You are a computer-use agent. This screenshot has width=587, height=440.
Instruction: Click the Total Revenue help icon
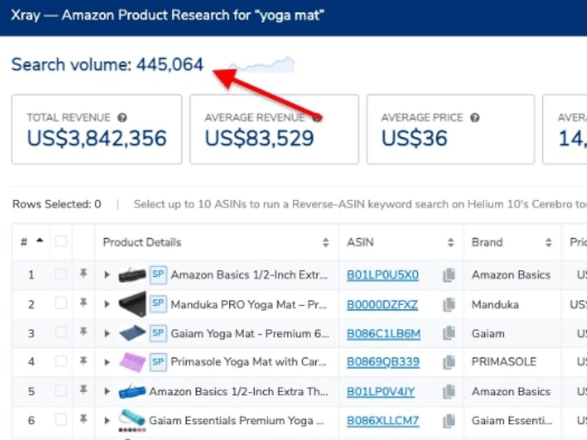click(122, 117)
